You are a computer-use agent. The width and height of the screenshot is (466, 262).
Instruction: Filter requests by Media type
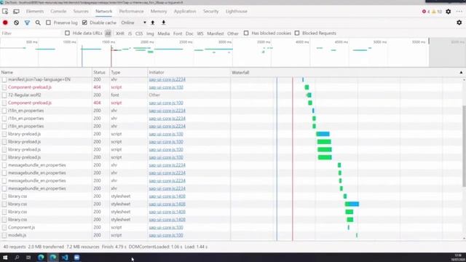point(163,33)
